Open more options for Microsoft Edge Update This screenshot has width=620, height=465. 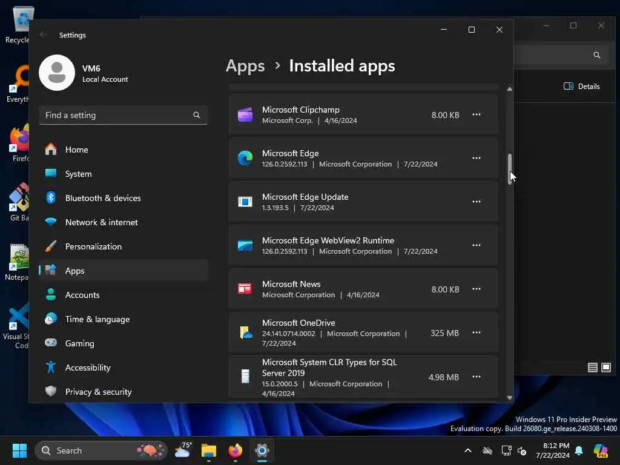point(477,202)
